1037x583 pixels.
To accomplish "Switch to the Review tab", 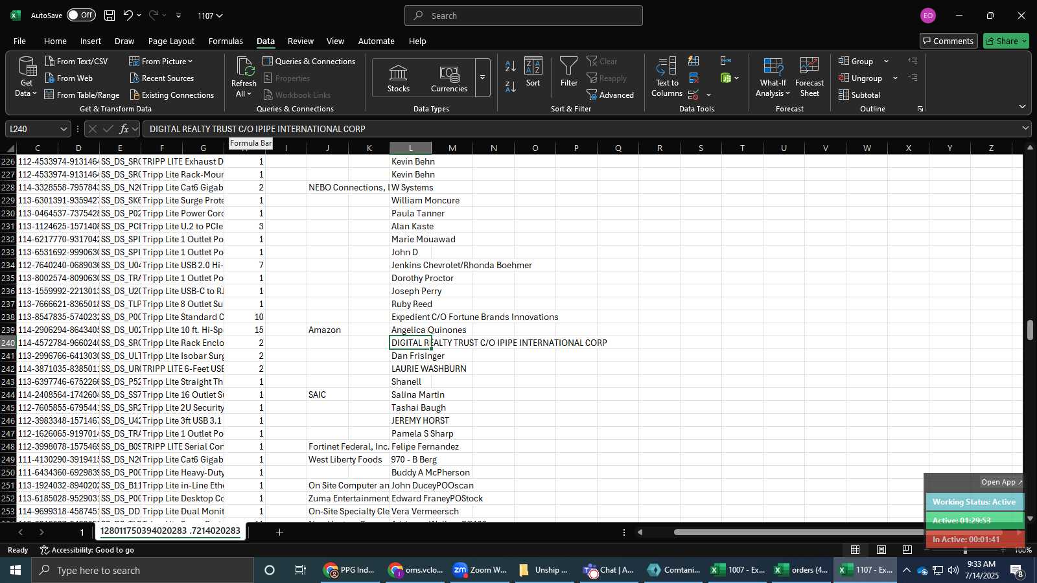I will (x=301, y=41).
